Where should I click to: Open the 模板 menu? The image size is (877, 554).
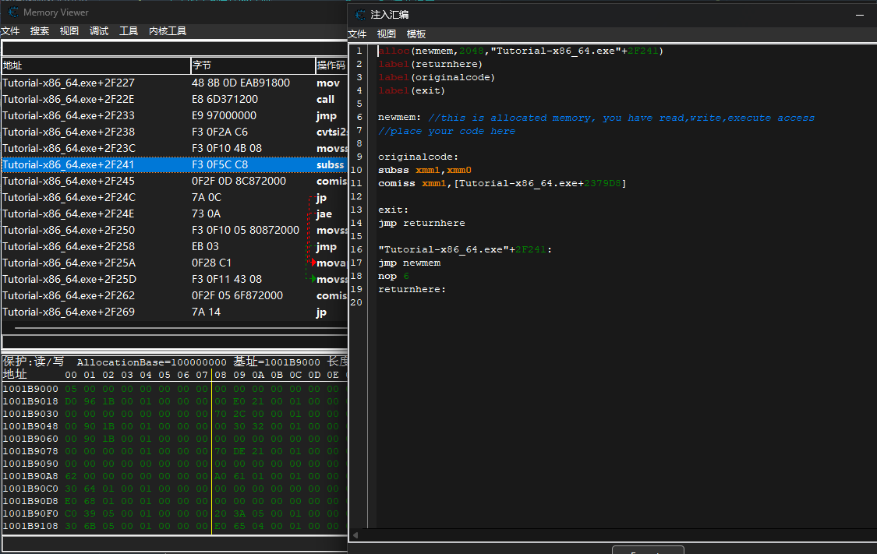(x=416, y=34)
